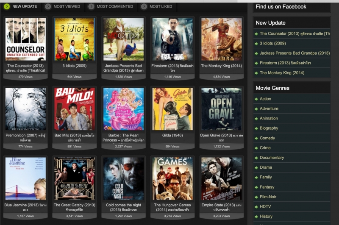Open the Adventure genre
The width and height of the screenshot is (339, 225).
click(x=292, y=108)
